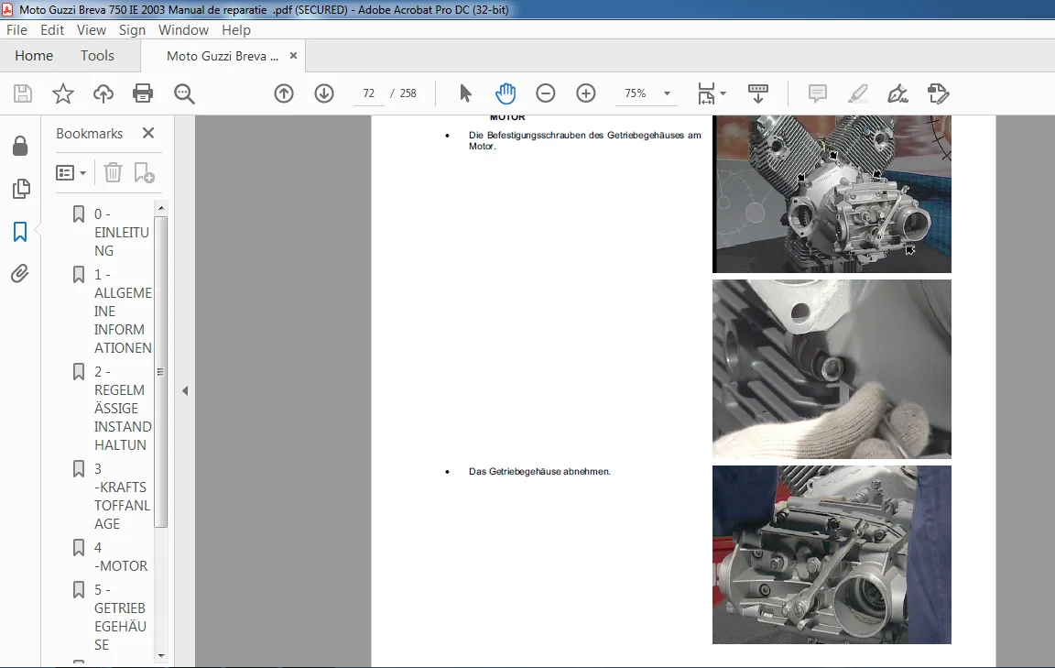Open page display options dropdown arrow
The image size is (1055, 668).
point(723,93)
